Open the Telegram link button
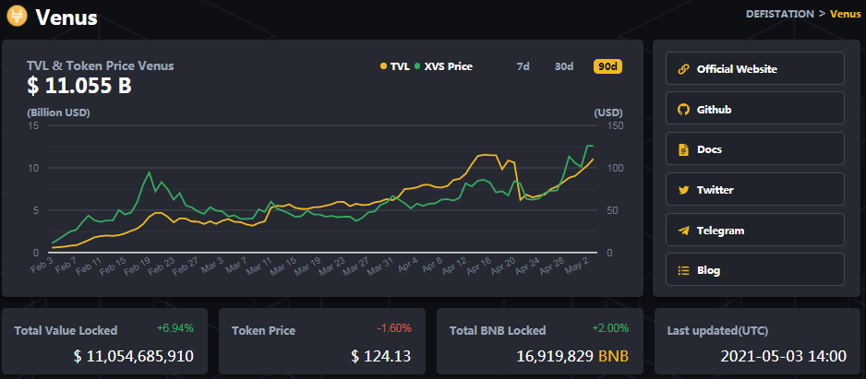 (755, 230)
